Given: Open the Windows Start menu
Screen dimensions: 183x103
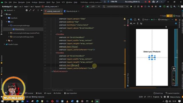Looking at the screenshot, I should 2,101.
